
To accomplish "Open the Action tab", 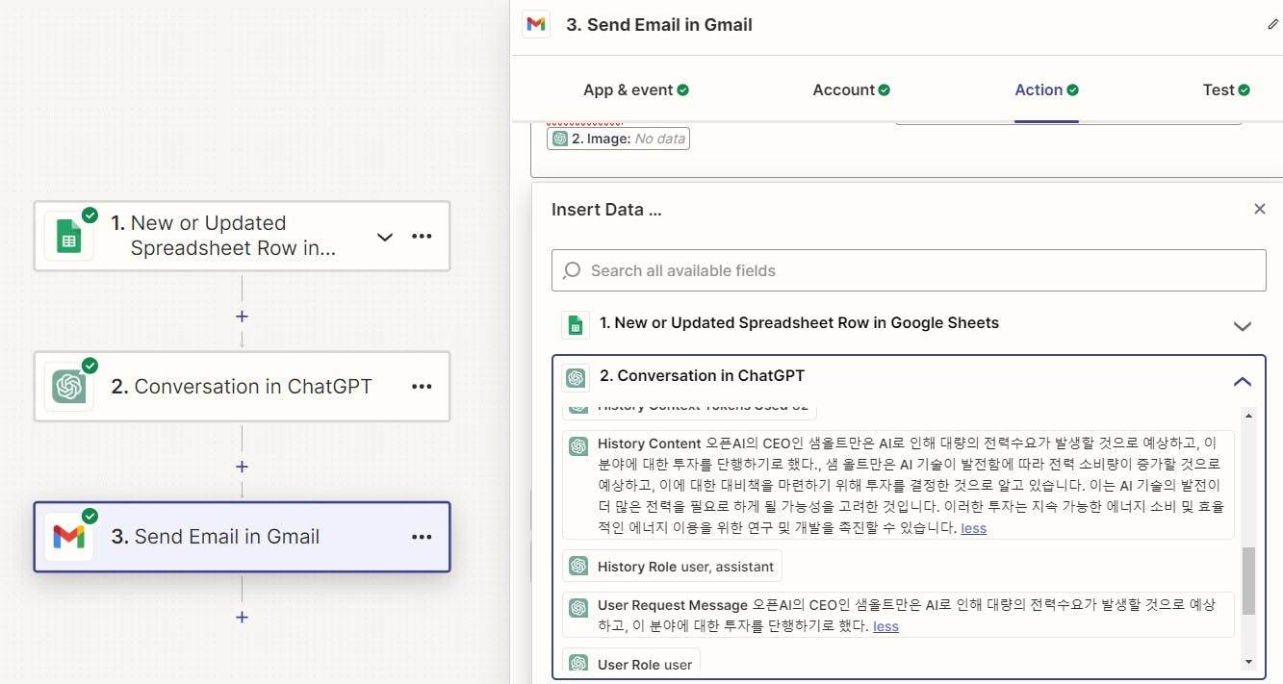I will [1046, 89].
